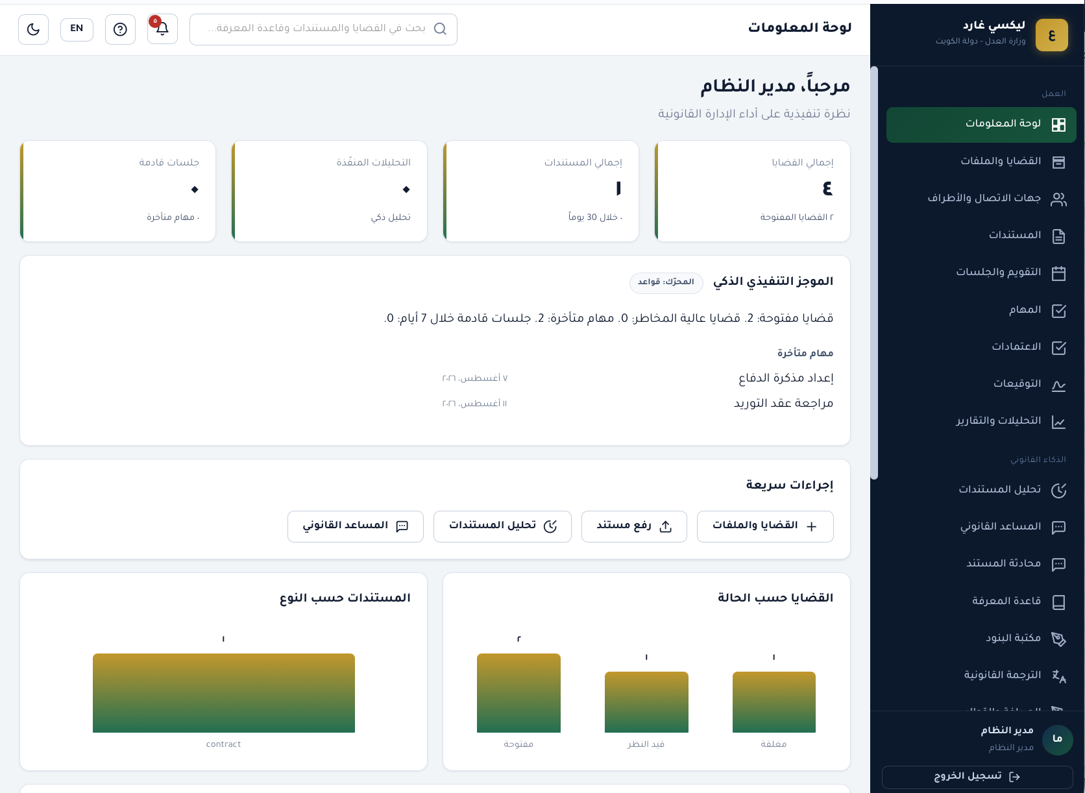Click the pen icon next to مكتبة البنود

click(x=1058, y=639)
